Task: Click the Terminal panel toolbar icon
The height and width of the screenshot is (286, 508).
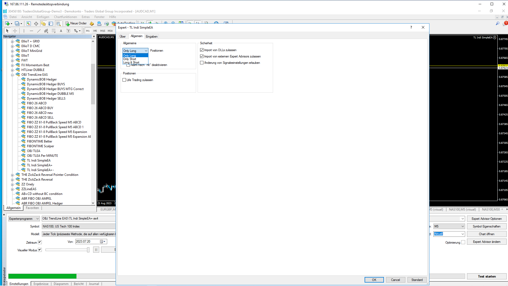Action: point(51,24)
